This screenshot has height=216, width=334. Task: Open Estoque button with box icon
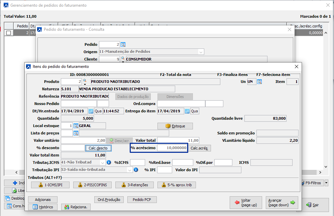point(175,126)
